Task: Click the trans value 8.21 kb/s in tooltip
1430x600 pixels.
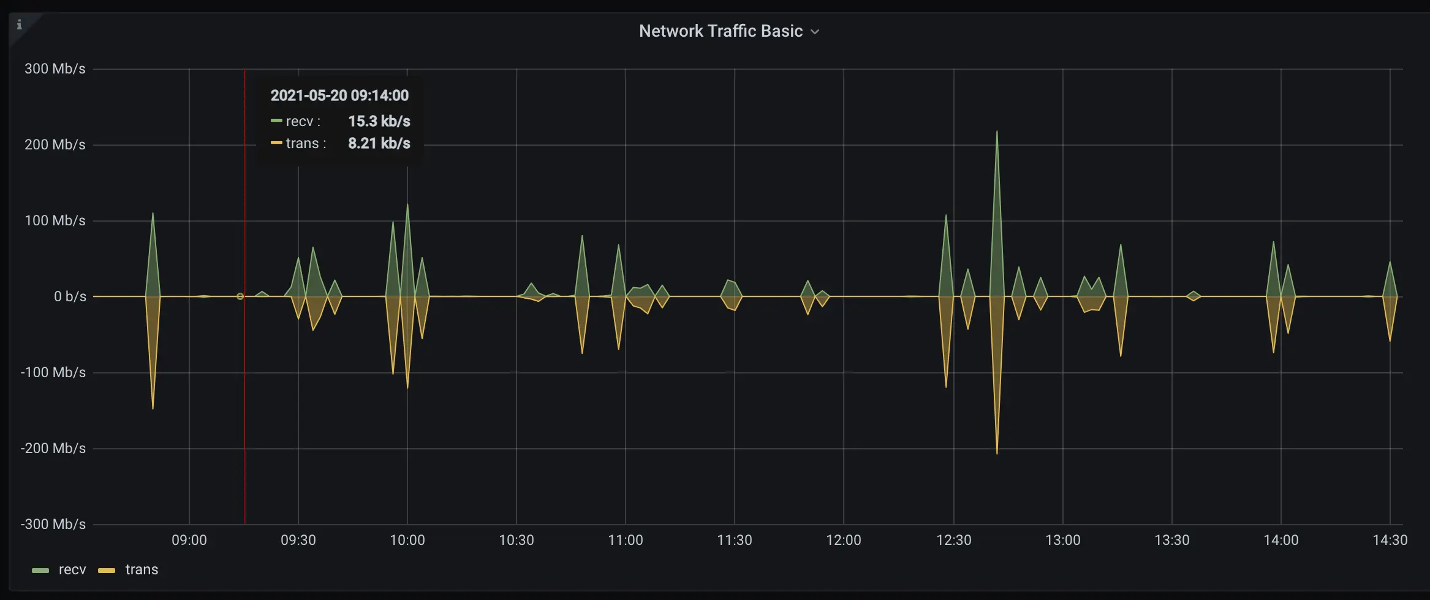Action: tap(379, 143)
